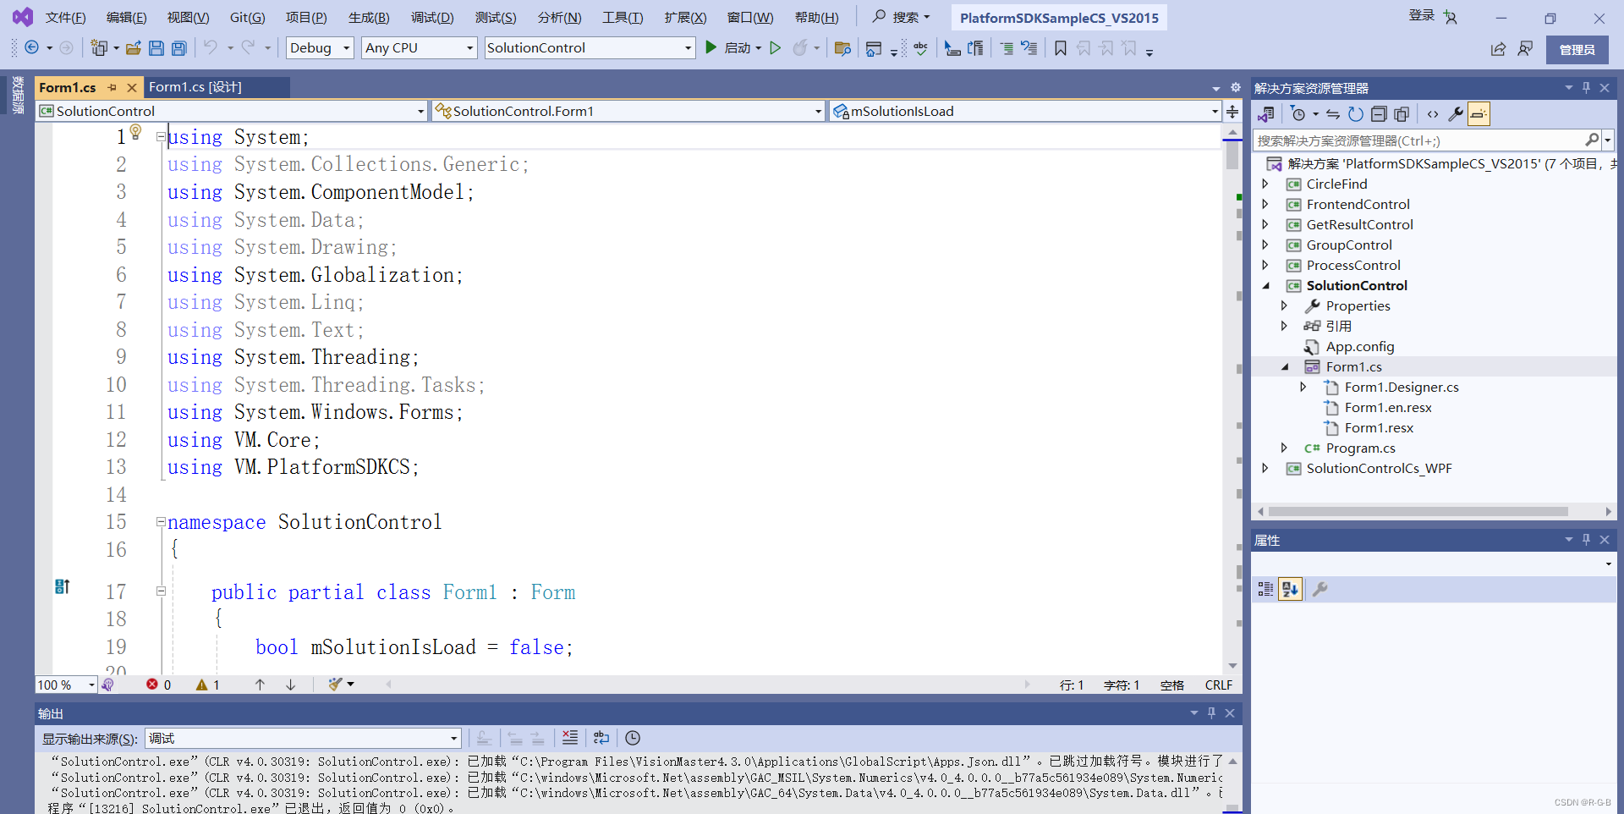Collapse all nodes in Solution Explorer
This screenshot has width=1624, height=814.
1380,113
